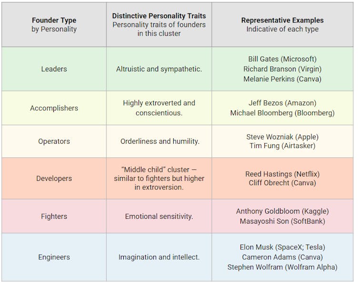359x284 pixels.
Task: Select the "Accomplishers" row label
Action: coord(54,108)
